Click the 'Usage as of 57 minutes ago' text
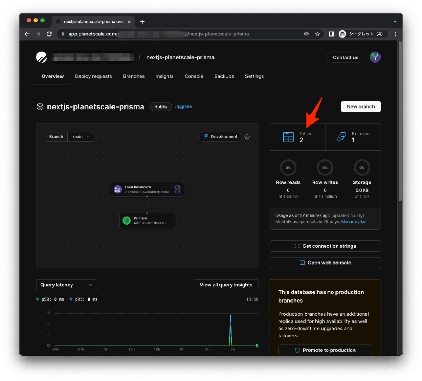Screen dimensions: 422x381 pos(303,215)
